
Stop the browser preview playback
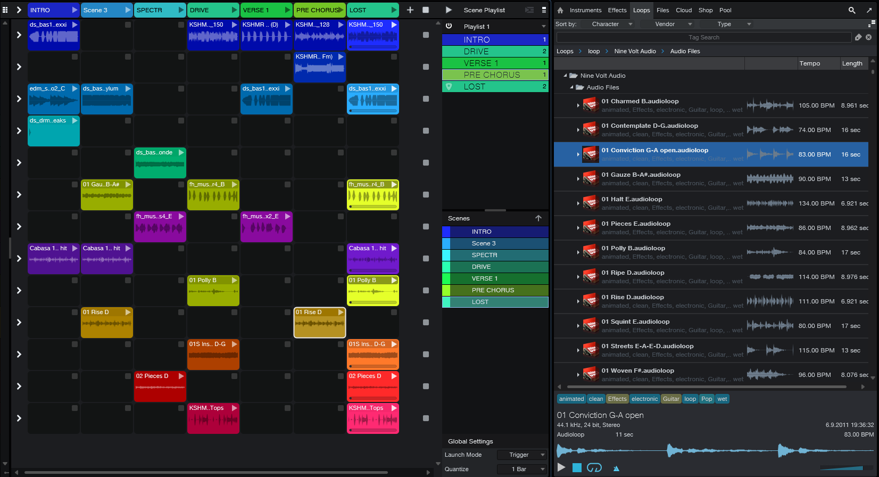[x=577, y=467]
